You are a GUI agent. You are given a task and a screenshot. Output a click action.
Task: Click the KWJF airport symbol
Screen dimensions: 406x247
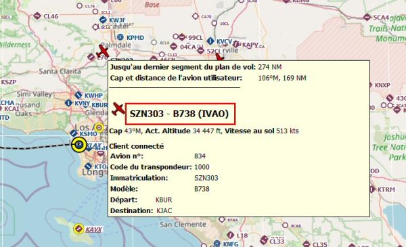click(x=103, y=20)
